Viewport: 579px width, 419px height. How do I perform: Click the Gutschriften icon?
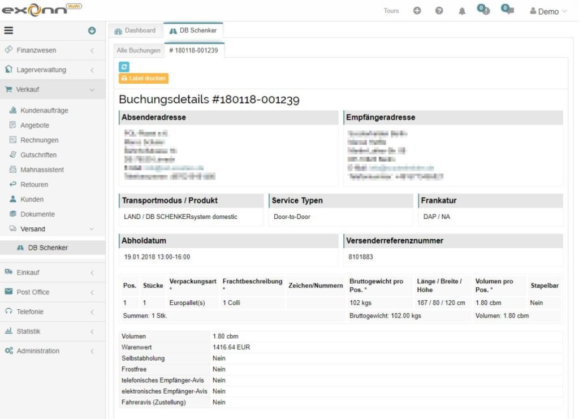tap(13, 154)
